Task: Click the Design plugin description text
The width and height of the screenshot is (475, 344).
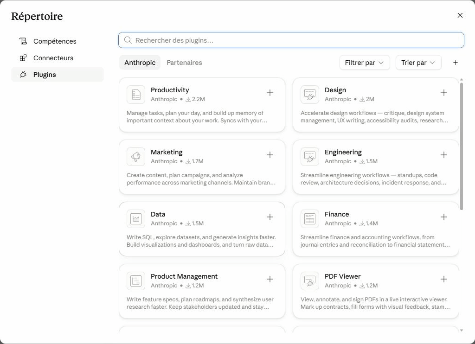Action: [x=374, y=117]
